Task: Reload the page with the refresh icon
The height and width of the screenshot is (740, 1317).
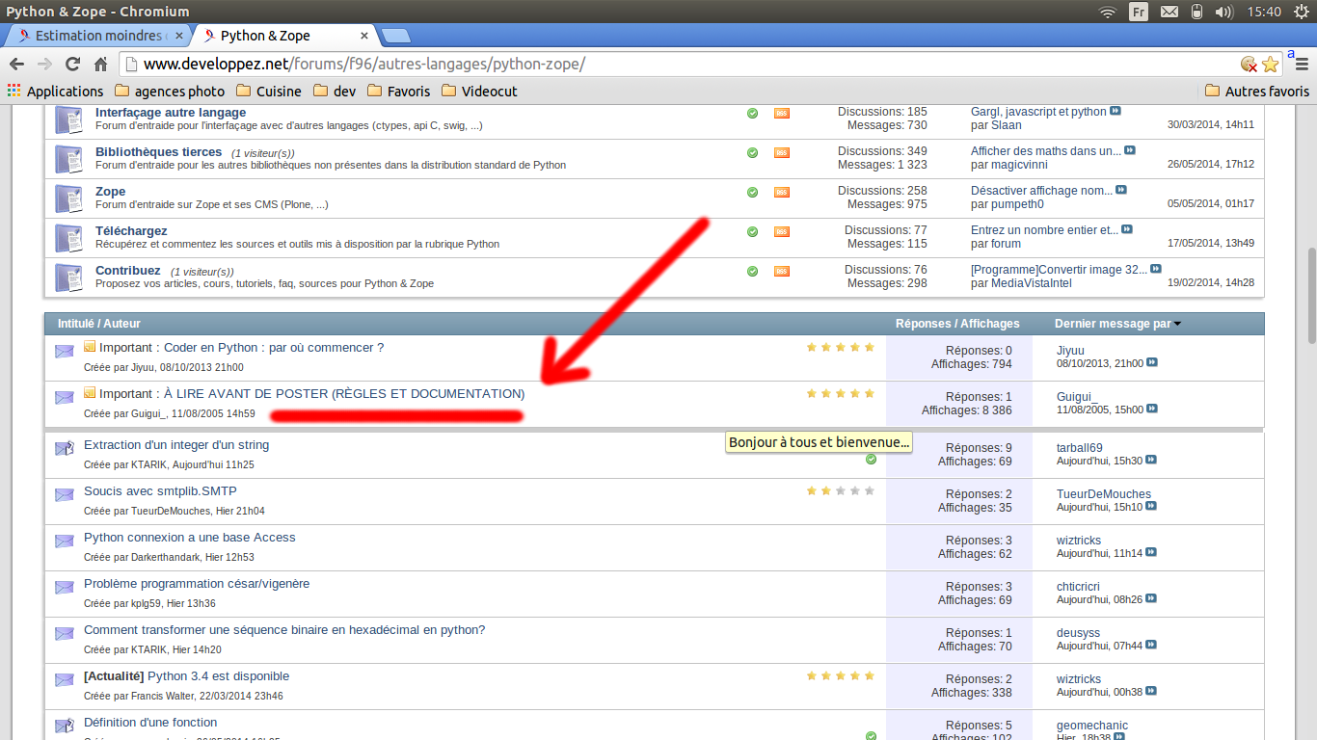Action: (72, 65)
